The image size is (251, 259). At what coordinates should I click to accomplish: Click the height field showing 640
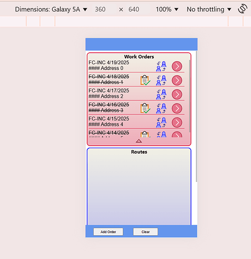tap(134, 9)
